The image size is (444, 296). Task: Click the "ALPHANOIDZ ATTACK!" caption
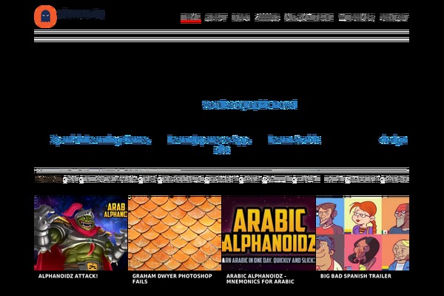point(68,276)
